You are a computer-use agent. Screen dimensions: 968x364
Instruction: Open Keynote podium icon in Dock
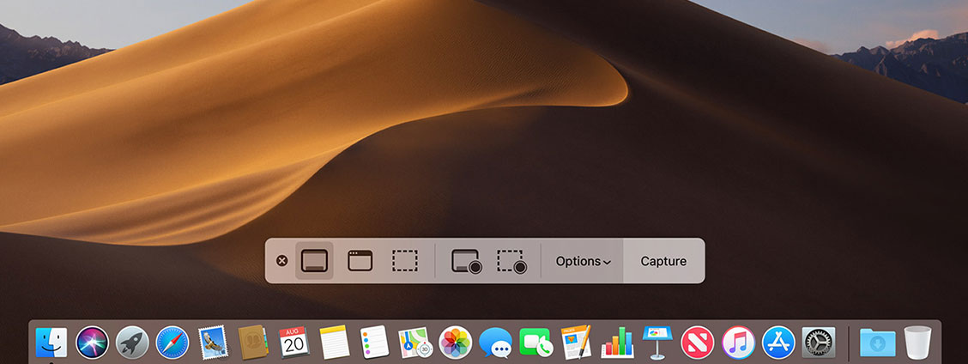[x=656, y=343]
